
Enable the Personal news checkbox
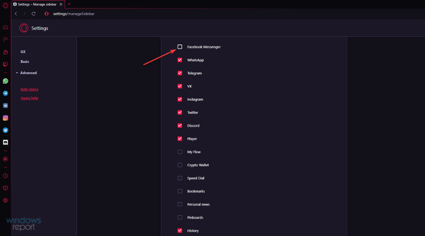pos(180,204)
